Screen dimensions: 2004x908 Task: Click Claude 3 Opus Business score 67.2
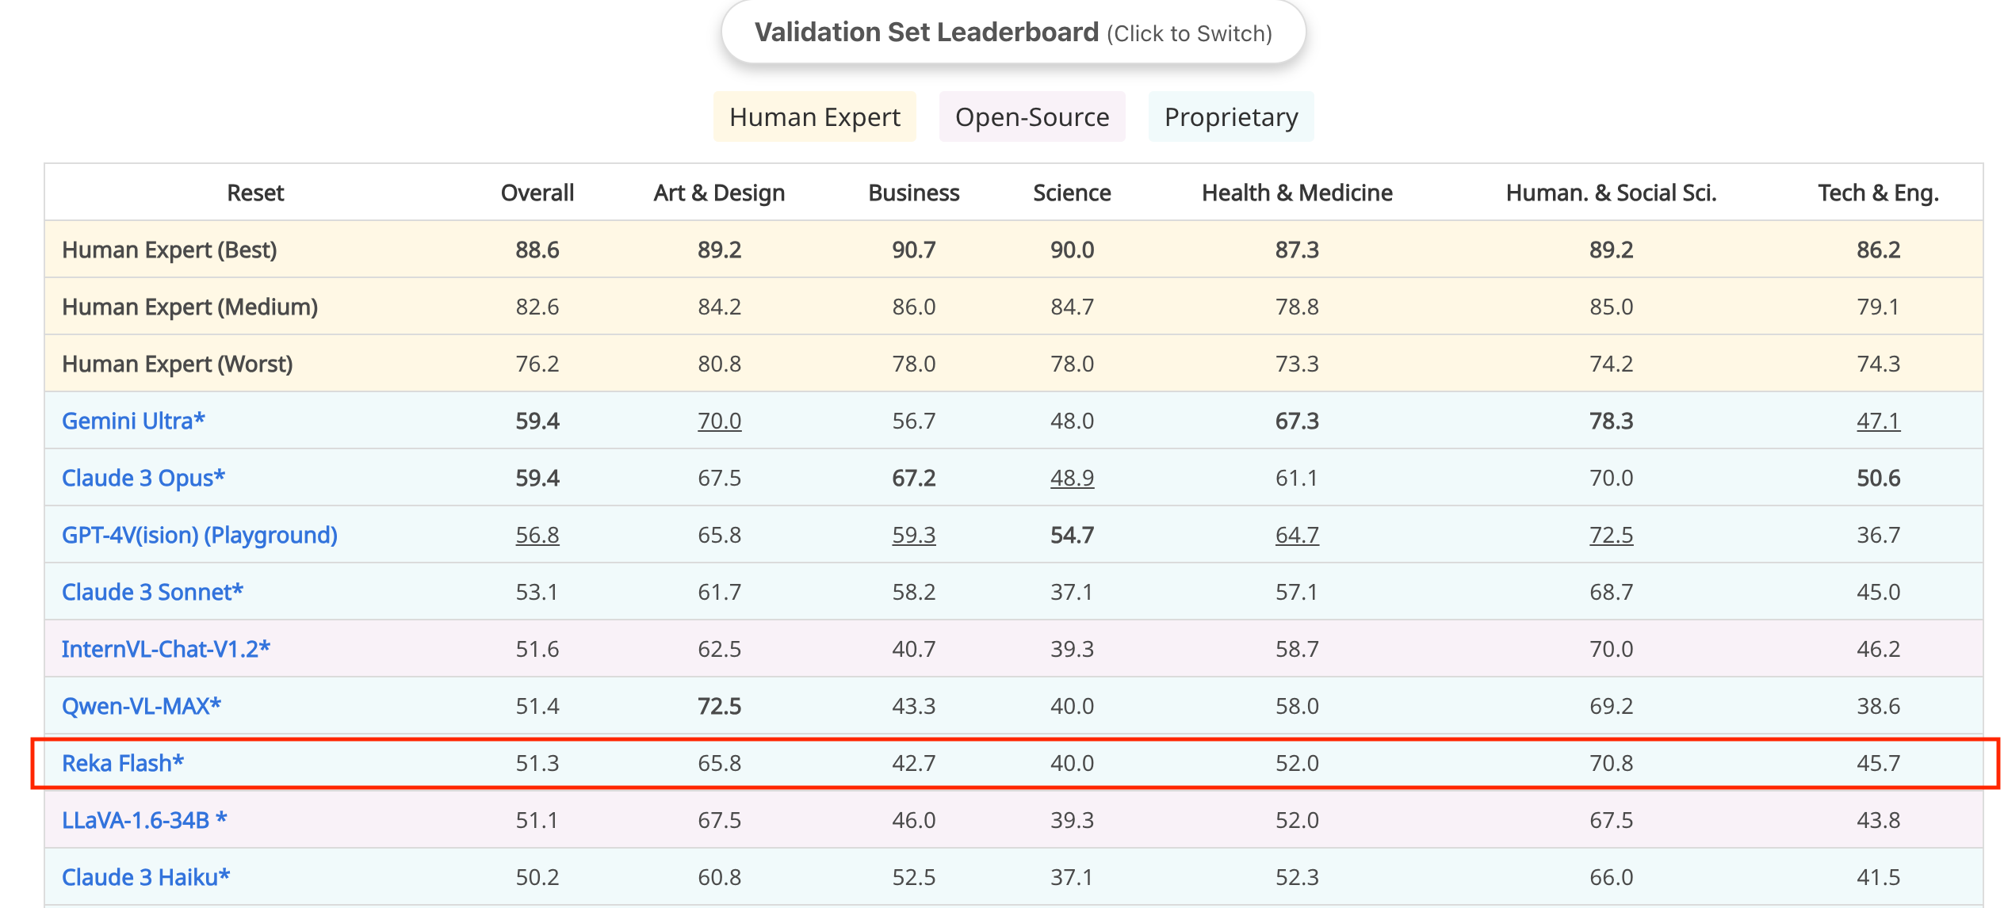click(914, 478)
